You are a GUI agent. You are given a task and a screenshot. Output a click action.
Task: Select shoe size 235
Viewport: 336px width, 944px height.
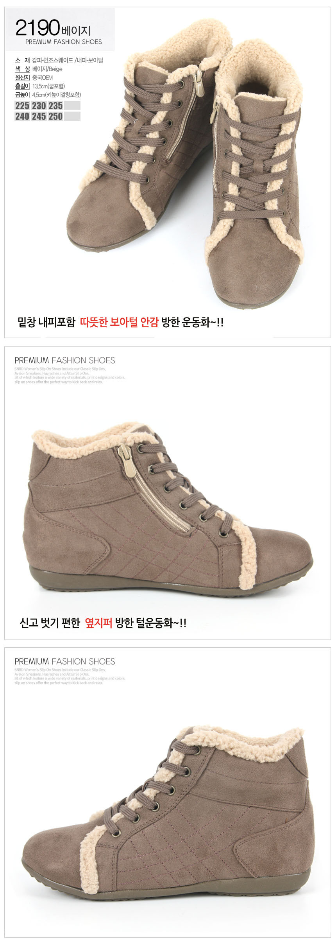coord(55,106)
